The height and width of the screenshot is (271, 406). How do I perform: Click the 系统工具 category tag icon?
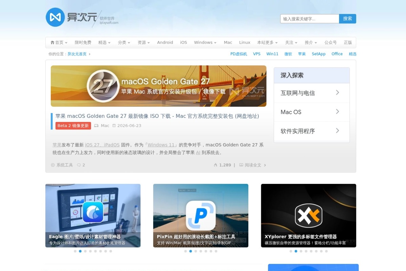click(x=53, y=165)
